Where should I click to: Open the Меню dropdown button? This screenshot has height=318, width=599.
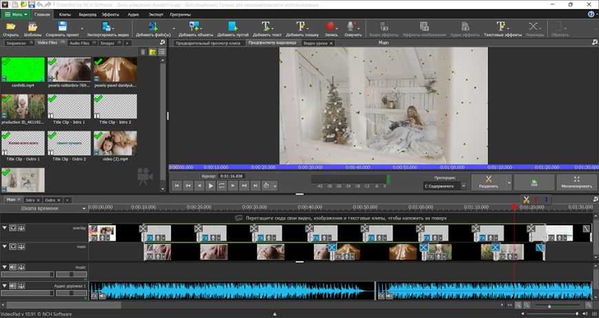click(x=16, y=14)
